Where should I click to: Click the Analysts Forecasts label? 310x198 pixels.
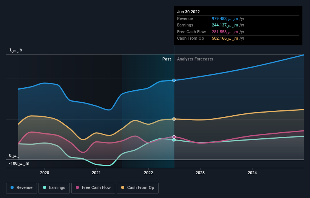195,59
